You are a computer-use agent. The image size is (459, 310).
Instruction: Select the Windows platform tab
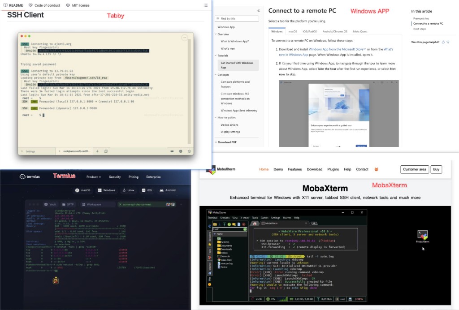click(x=277, y=31)
